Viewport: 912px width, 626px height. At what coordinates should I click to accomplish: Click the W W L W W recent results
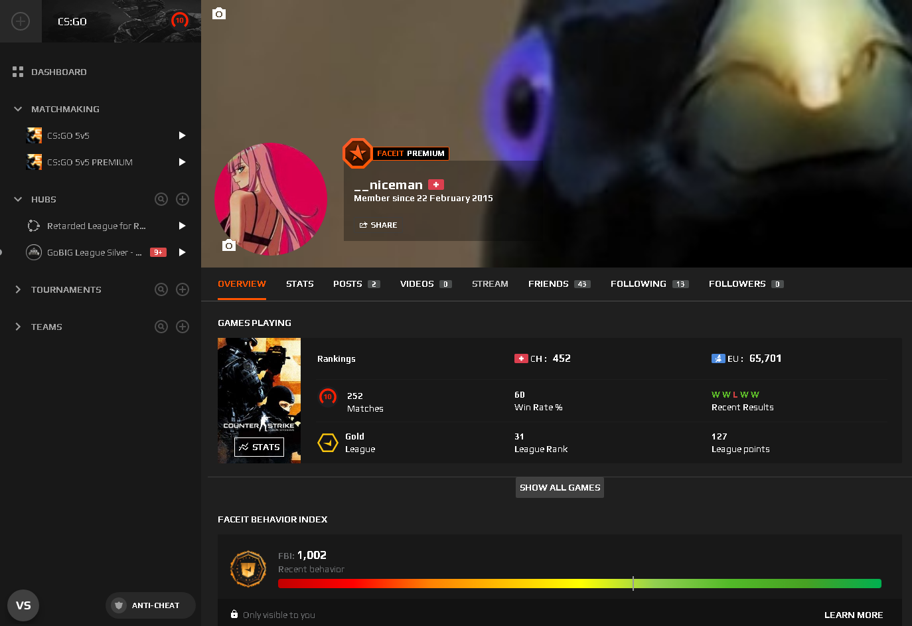click(x=735, y=394)
